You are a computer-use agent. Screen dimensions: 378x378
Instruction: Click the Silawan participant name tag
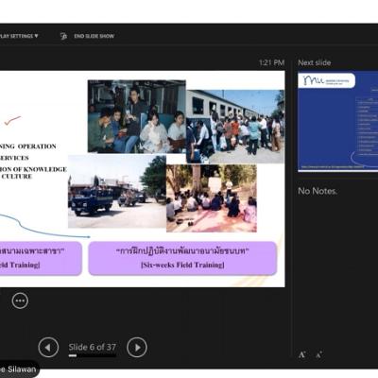point(19,369)
